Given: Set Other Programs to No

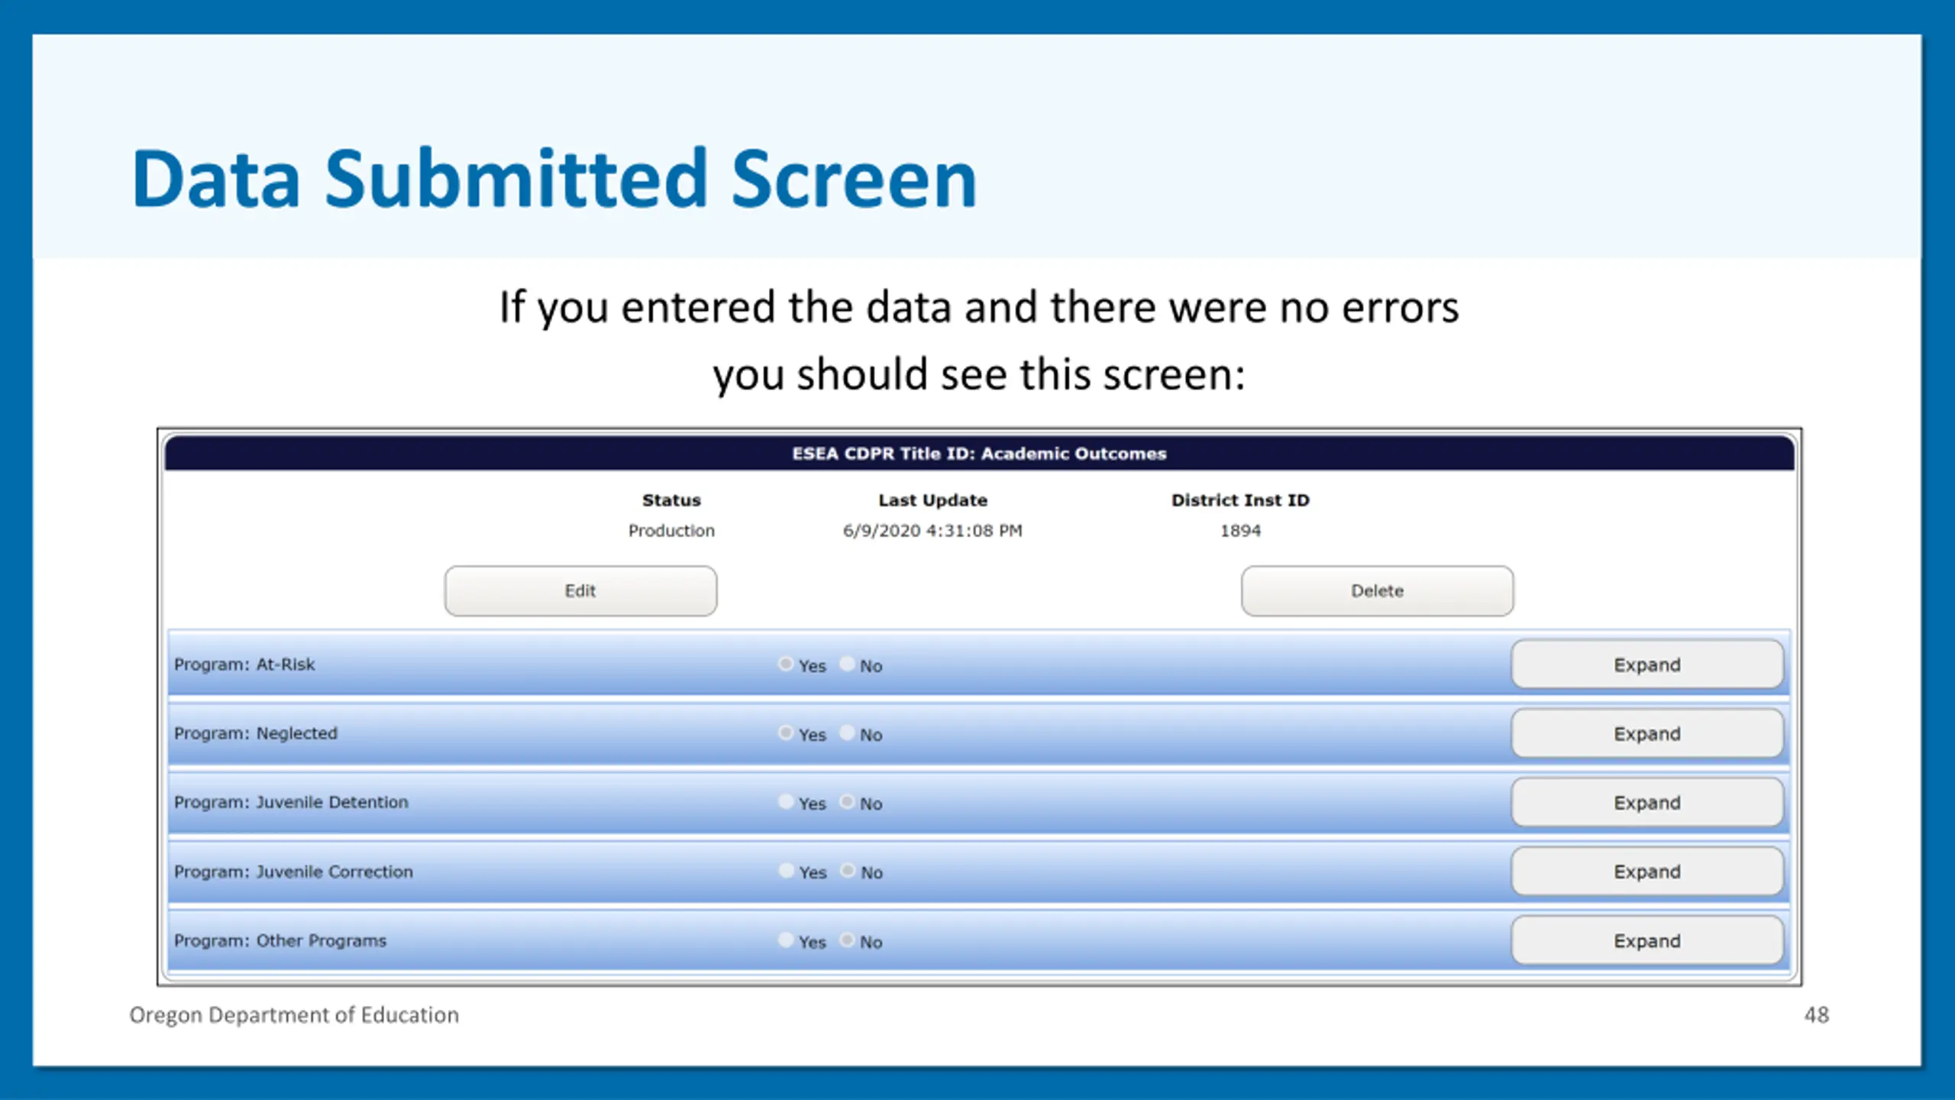Looking at the screenshot, I should click(847, 940).
